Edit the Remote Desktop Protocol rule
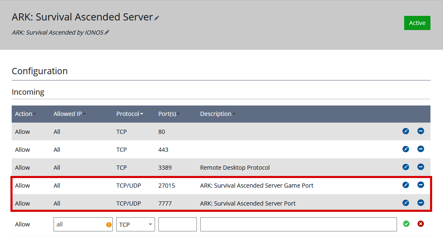 tap(405, 167)
